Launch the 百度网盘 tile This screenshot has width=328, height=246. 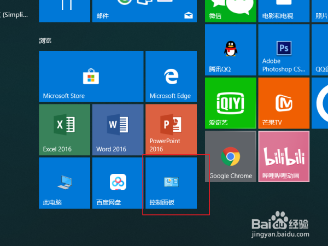point(118,183)
